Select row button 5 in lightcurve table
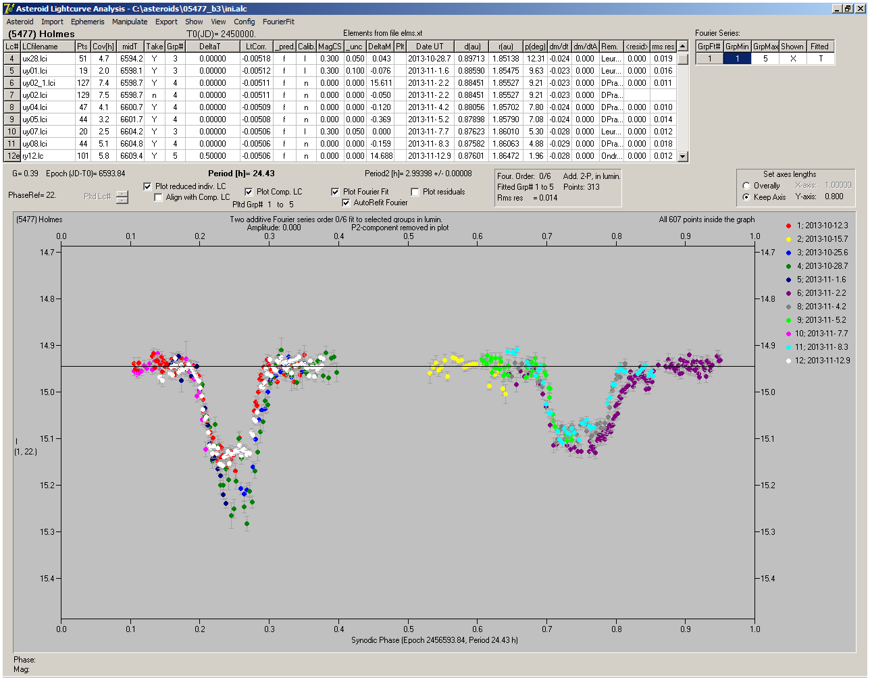Image resolution: width=870 pixels, height=678 pixels. 12,71
